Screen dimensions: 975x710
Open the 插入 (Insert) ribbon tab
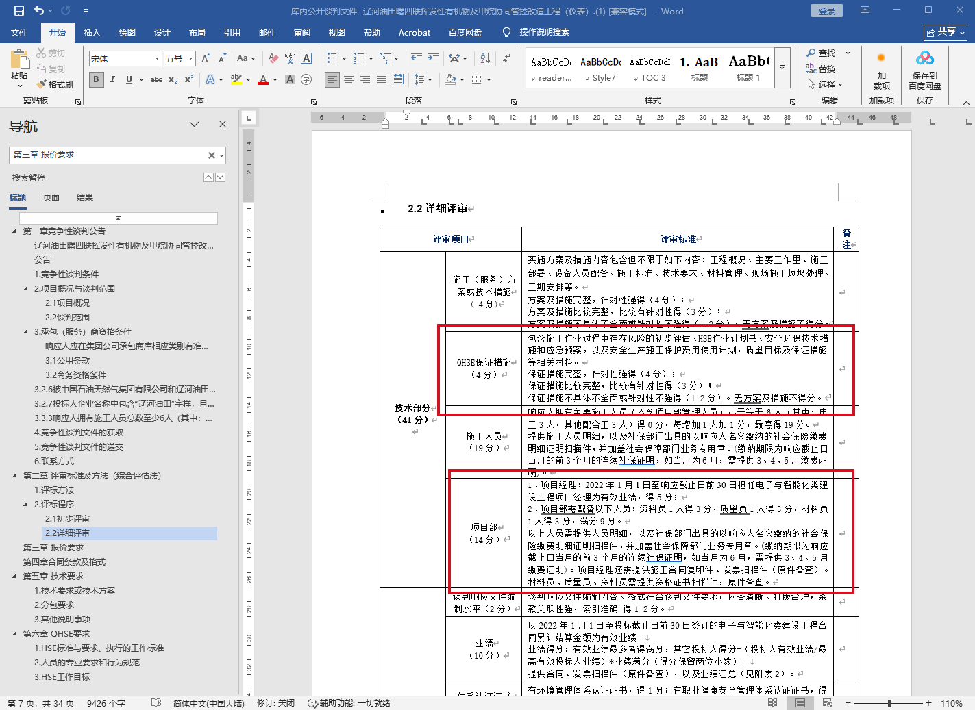92,32
